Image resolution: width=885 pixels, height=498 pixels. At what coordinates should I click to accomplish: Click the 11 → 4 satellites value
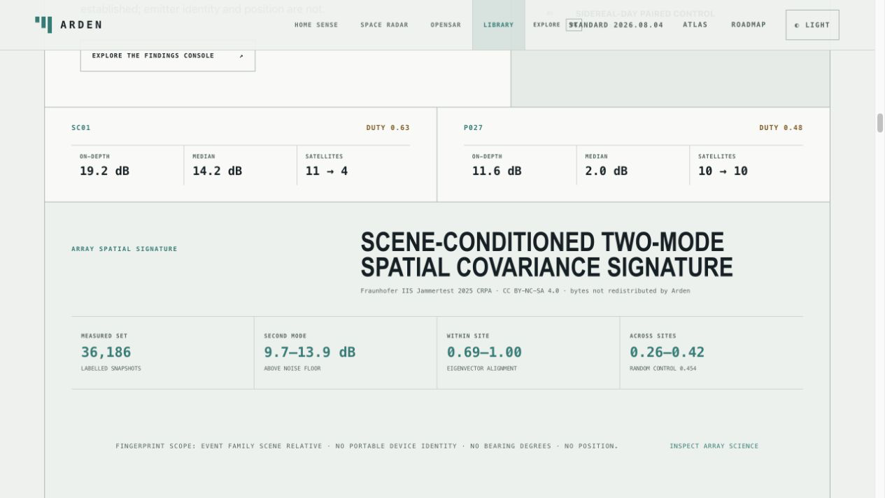tap(327, 171)
